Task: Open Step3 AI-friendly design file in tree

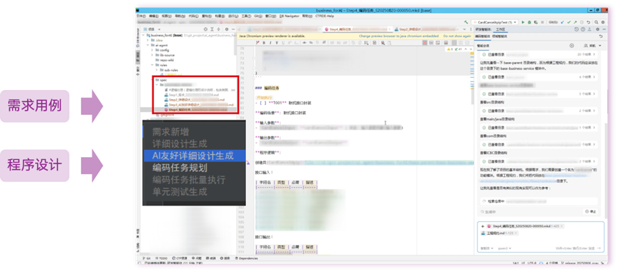Action: point(199,105)
